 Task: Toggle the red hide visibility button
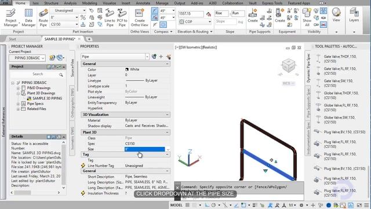coord(323,24)
